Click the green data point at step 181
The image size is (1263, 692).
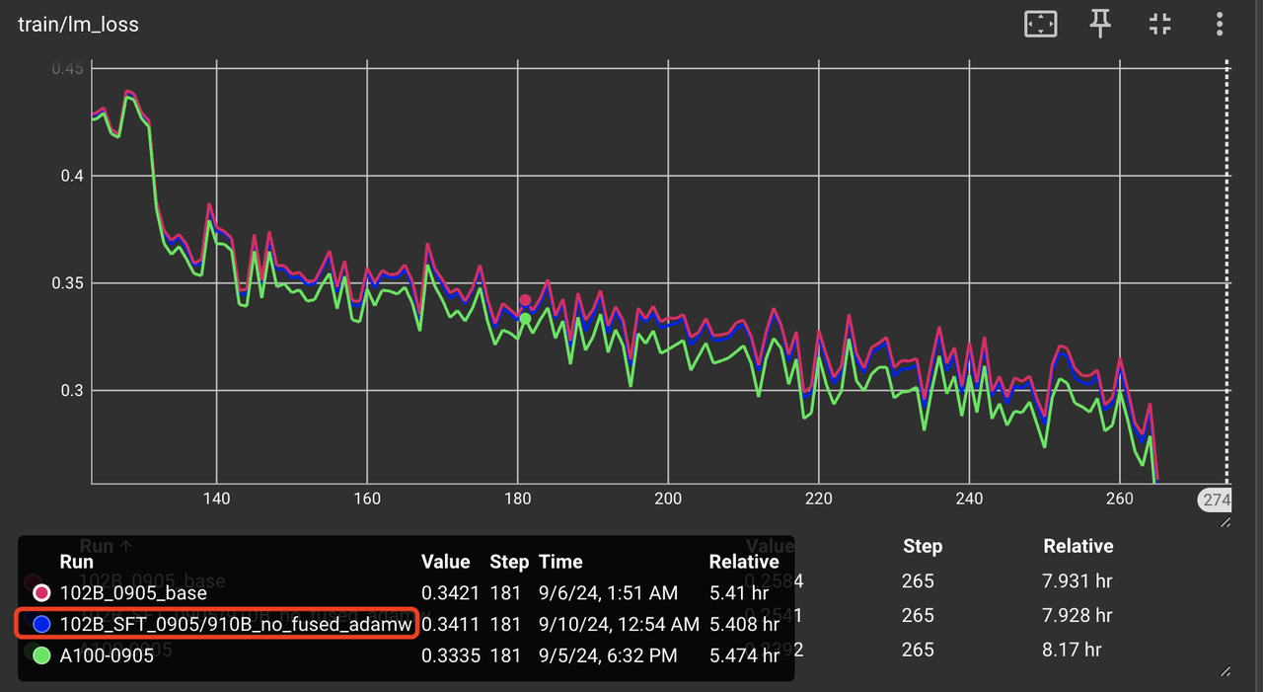(x=525, y=319)
